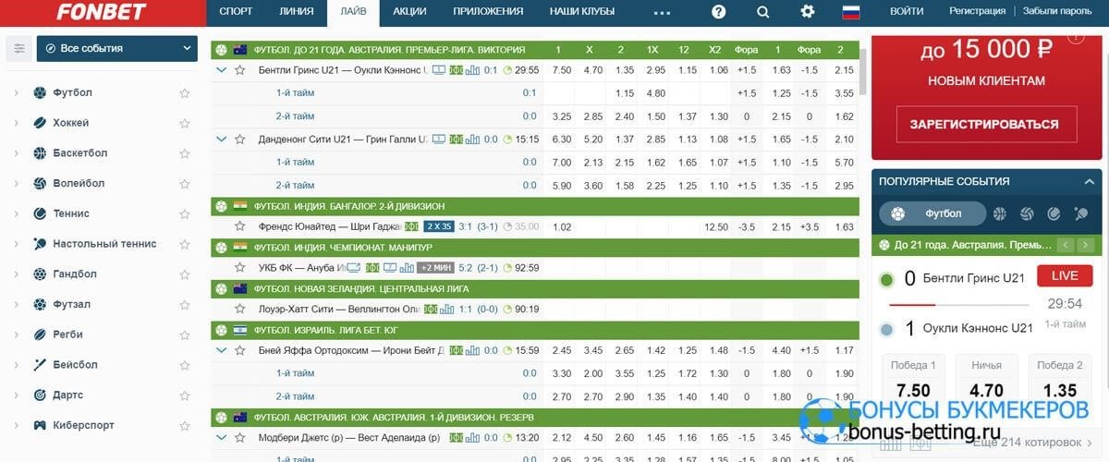The height and width of the screenshot is (462, 1109).
Task: Click the Футбол soccer ball sidebar icon
Action: pos(40,92)
